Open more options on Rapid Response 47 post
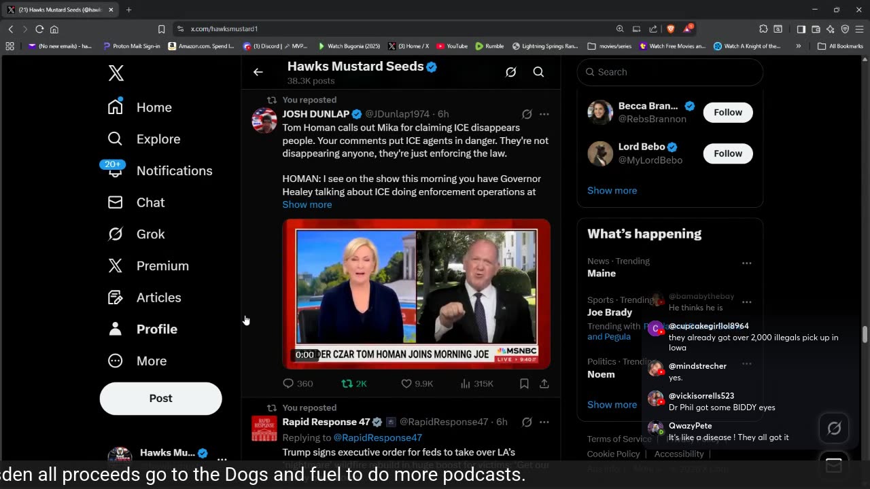This screenshot has width=870, height=489. tap(544, 422)
